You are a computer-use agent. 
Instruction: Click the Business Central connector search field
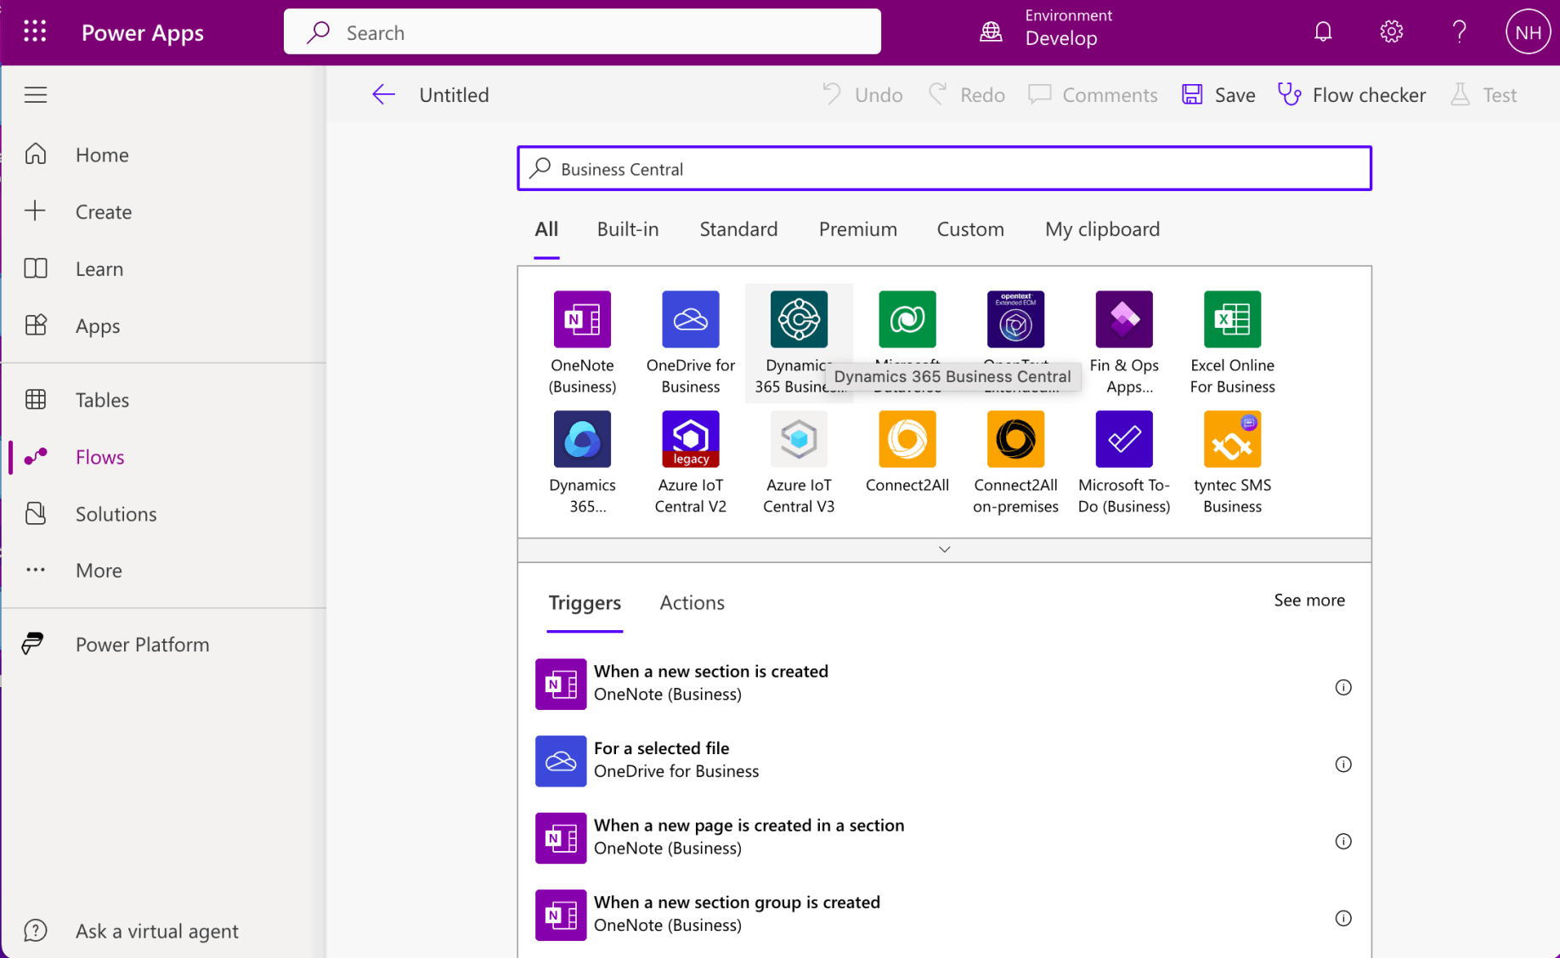coord(943,169)
